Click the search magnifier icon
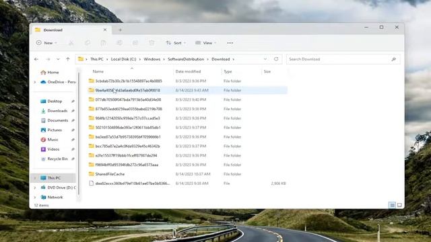This screenshot has height=242, width=431. pos(393,59)
